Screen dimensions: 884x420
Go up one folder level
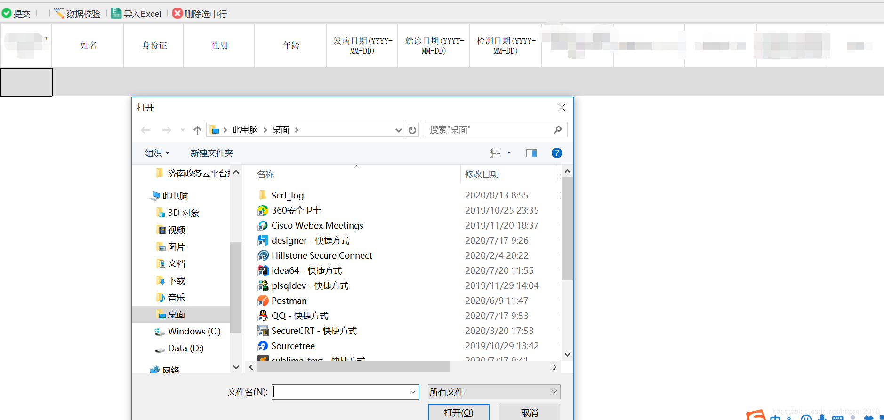(197, 130)
